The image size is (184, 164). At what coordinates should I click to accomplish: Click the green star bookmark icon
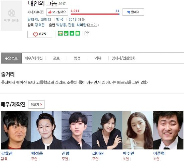[x=72, y=34]
